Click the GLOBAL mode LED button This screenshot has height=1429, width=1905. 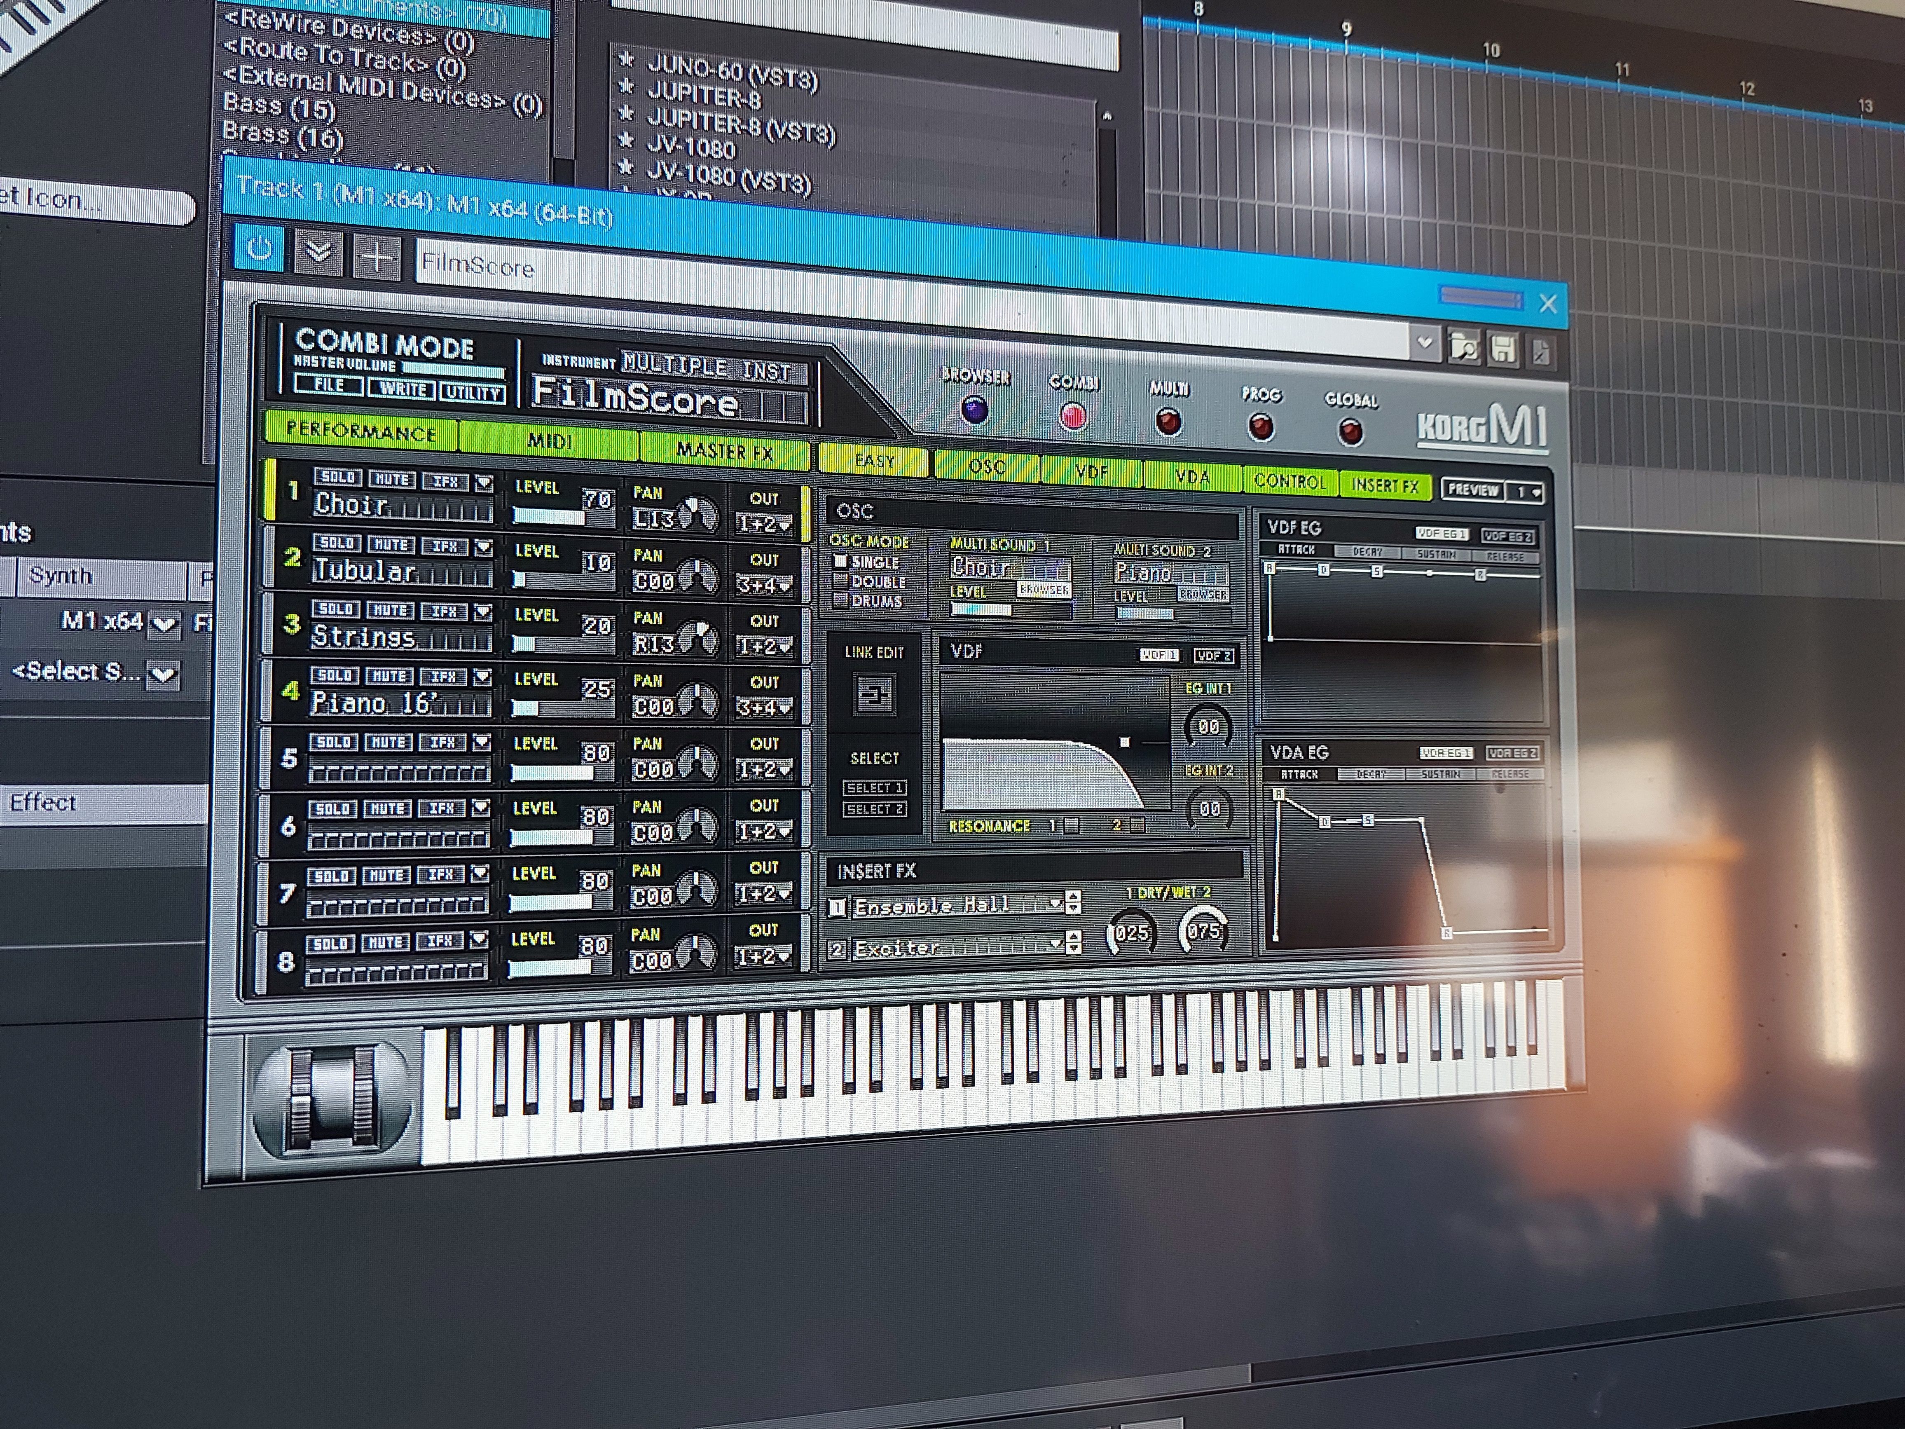point(1350,431)
